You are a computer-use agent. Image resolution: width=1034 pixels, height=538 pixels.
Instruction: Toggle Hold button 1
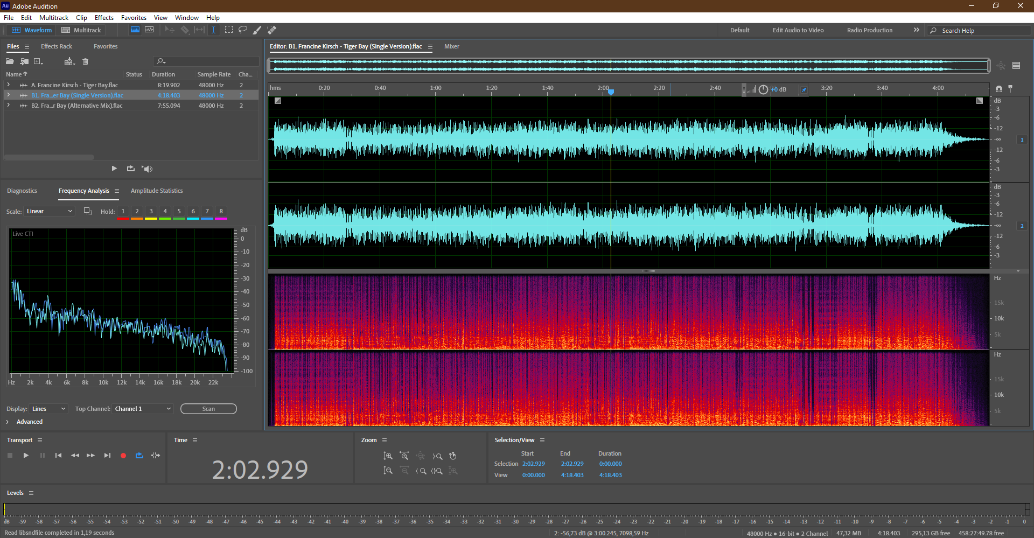pos(123,212)
